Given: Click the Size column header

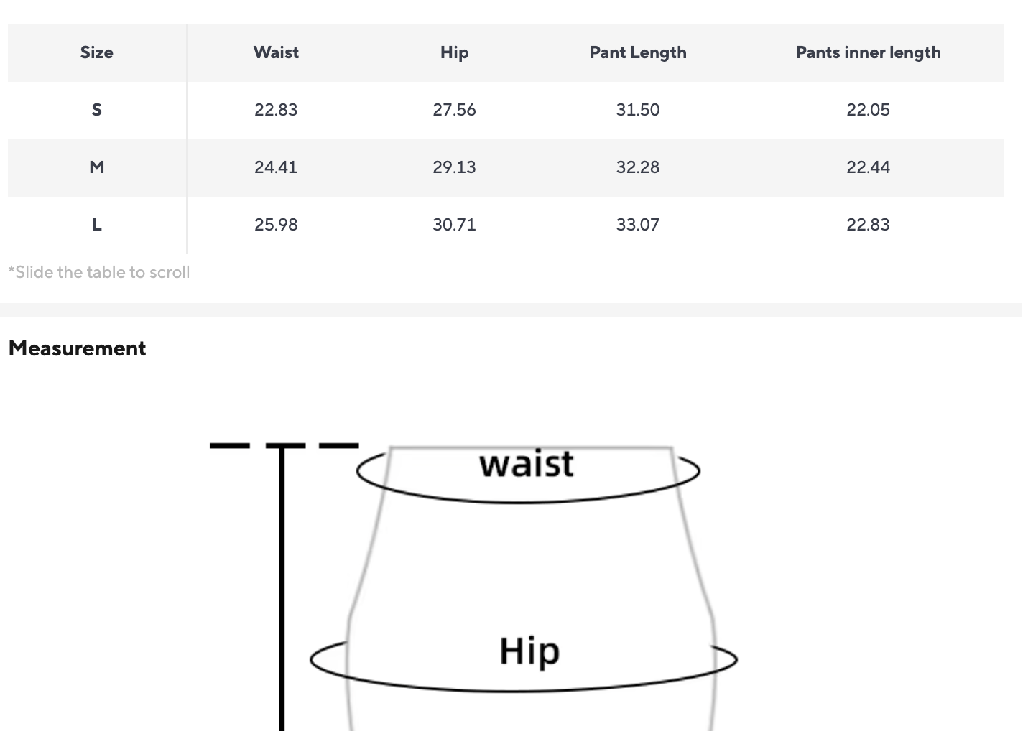Looking at the screenshot, I should tap(96, 52).
